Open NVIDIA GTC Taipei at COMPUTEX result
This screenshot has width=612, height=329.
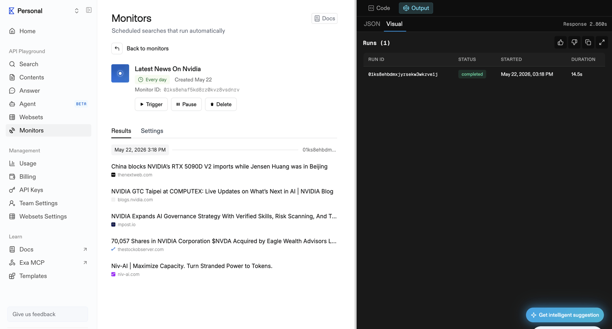coord(222,192)
